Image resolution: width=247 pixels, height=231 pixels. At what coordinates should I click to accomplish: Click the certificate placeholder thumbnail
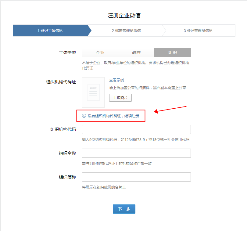coord(93,92)
